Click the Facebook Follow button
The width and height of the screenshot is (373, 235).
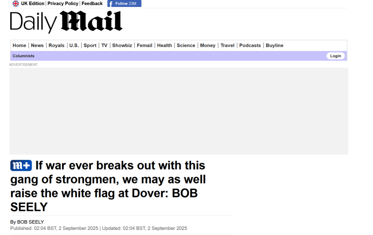124,4
